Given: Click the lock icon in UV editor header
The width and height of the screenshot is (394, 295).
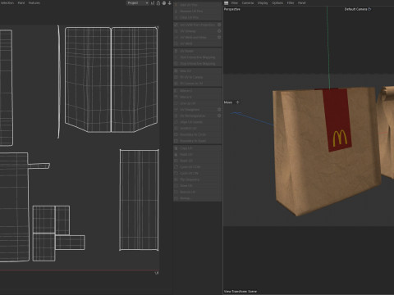Looking at the screenshot, I should pos(158,3).
